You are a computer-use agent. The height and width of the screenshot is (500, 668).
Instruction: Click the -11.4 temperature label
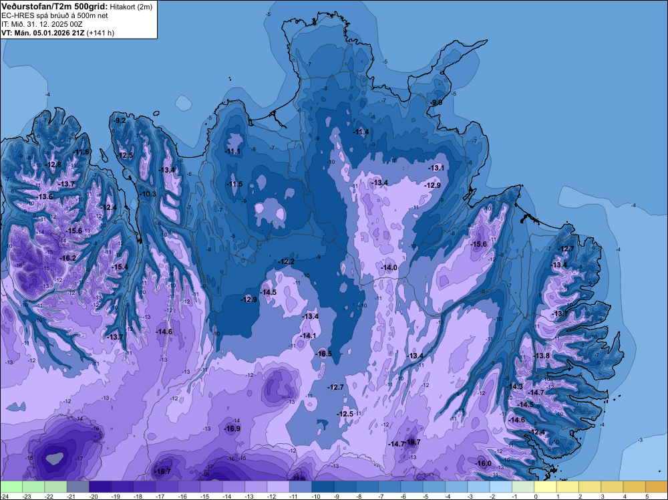361,132
